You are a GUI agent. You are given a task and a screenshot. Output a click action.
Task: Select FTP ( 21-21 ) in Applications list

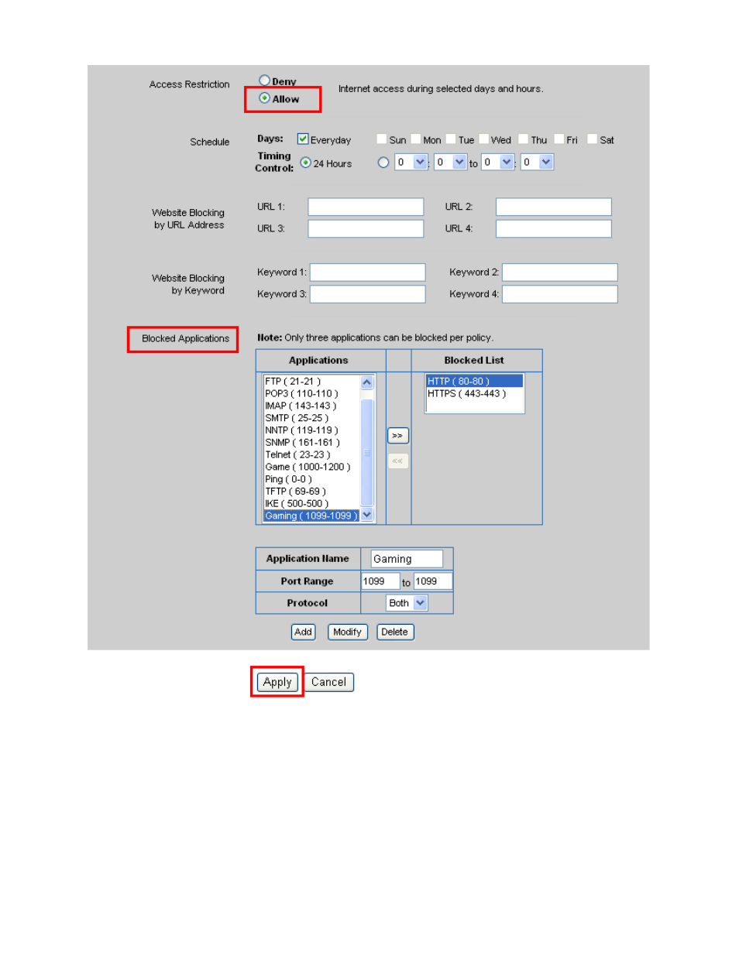[x=311, y=382]
